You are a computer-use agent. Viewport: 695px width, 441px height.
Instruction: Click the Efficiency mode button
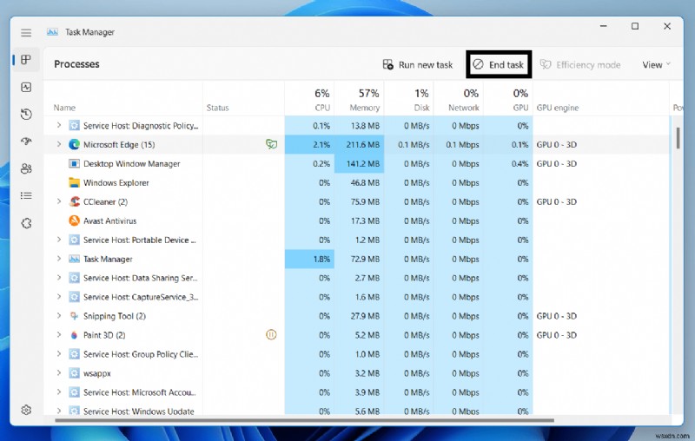point(580,64)
